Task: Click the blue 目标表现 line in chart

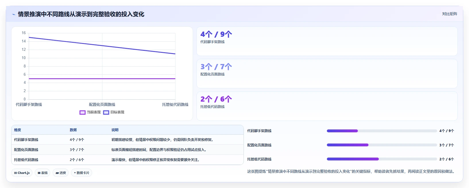Action: click(102, 46)
